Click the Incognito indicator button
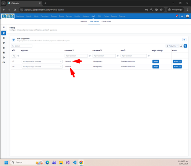The image size is (191, 166). tap(175, 10)
